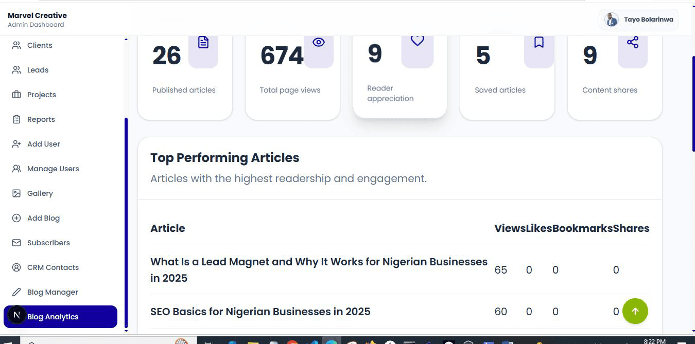Click the green scroll-to-top arrow button
The image size is (695, 344).
click(x=635, y=311)
